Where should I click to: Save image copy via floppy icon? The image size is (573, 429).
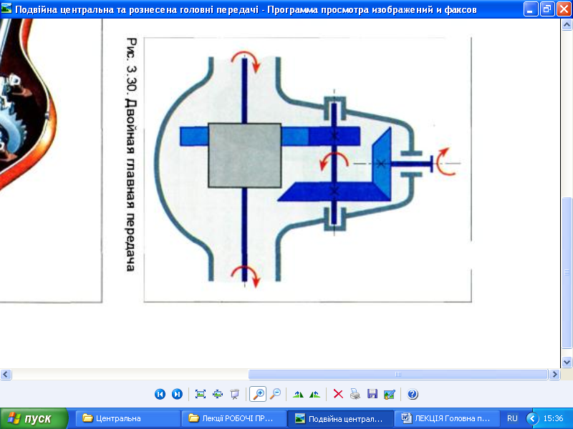pos(372,394)
